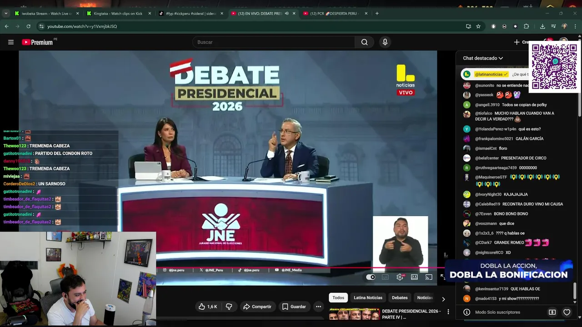Image resolution: width=582 pixels, height=327 pixels.
Task: View the subscribers-only mode info icon
Action: pyautogui.click(x=467, y=312)
